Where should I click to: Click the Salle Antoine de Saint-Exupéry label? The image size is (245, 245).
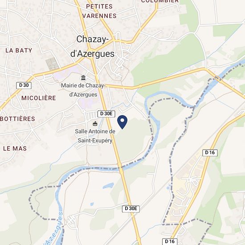tap(95, 136)
